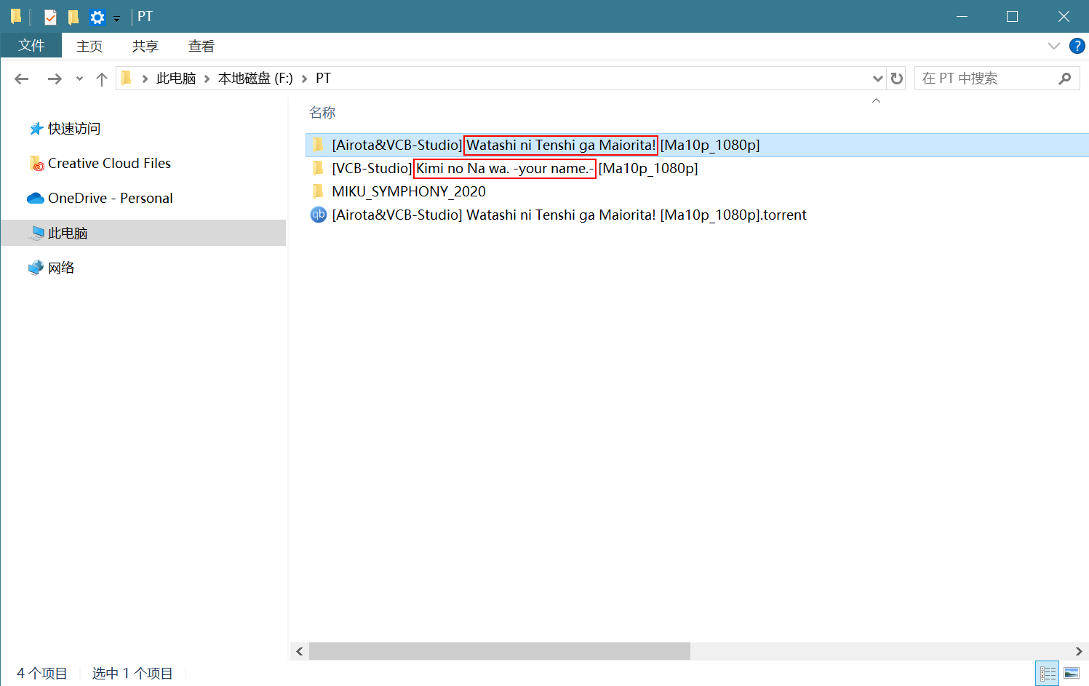
Task: Select 此电脑 in navigation pane
Action: (143, 233)
